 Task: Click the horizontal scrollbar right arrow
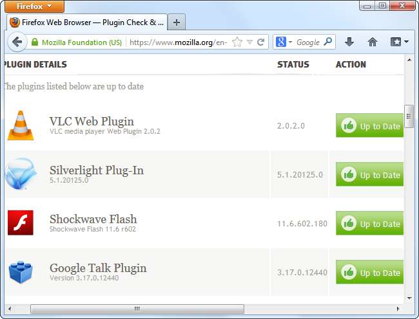[x=398, y=309]
